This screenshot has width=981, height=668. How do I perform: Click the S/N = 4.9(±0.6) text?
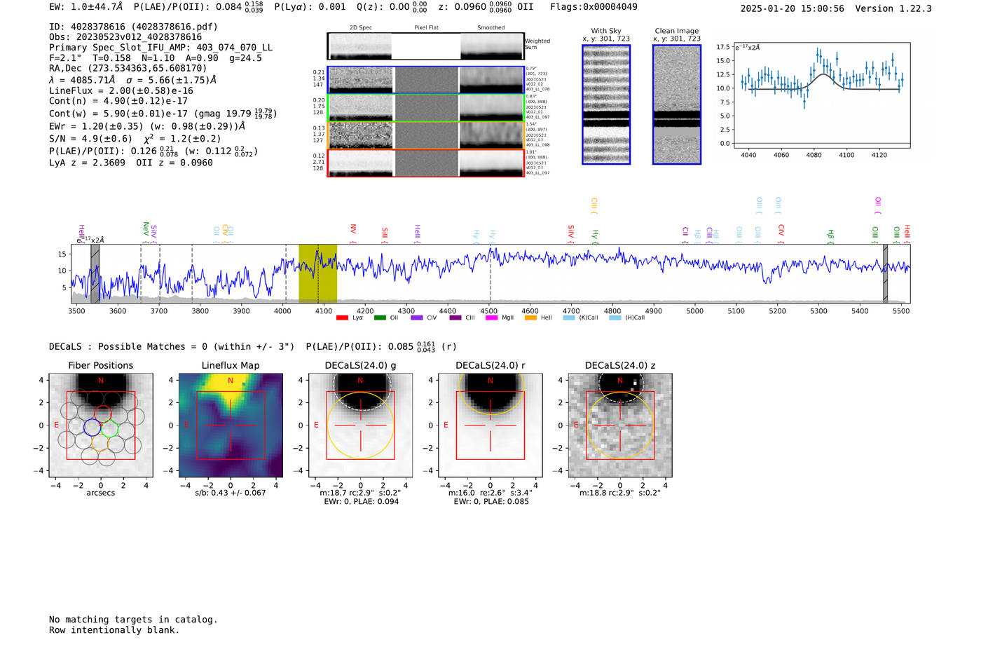pos(90,139)
